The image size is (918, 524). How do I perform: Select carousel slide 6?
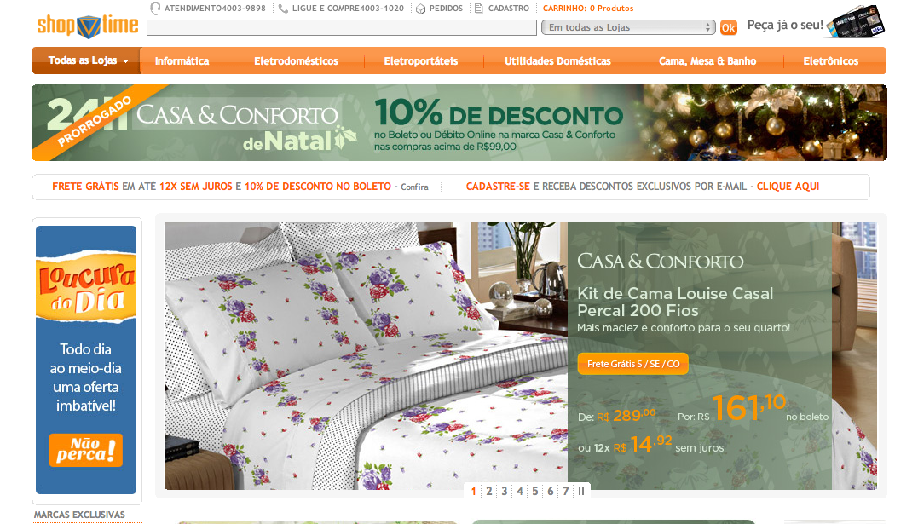point(551,492)
